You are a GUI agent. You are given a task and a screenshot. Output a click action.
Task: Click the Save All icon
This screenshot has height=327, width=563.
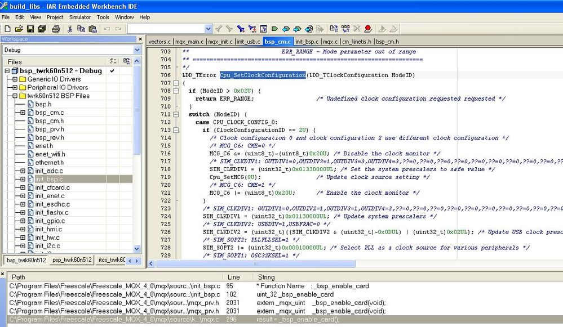pos(42,29)
